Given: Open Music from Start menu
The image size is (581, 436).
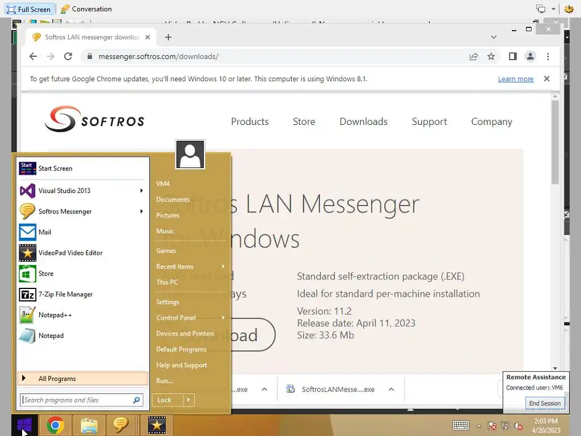Looking at the screenshot, I should [x=165, y=231].
